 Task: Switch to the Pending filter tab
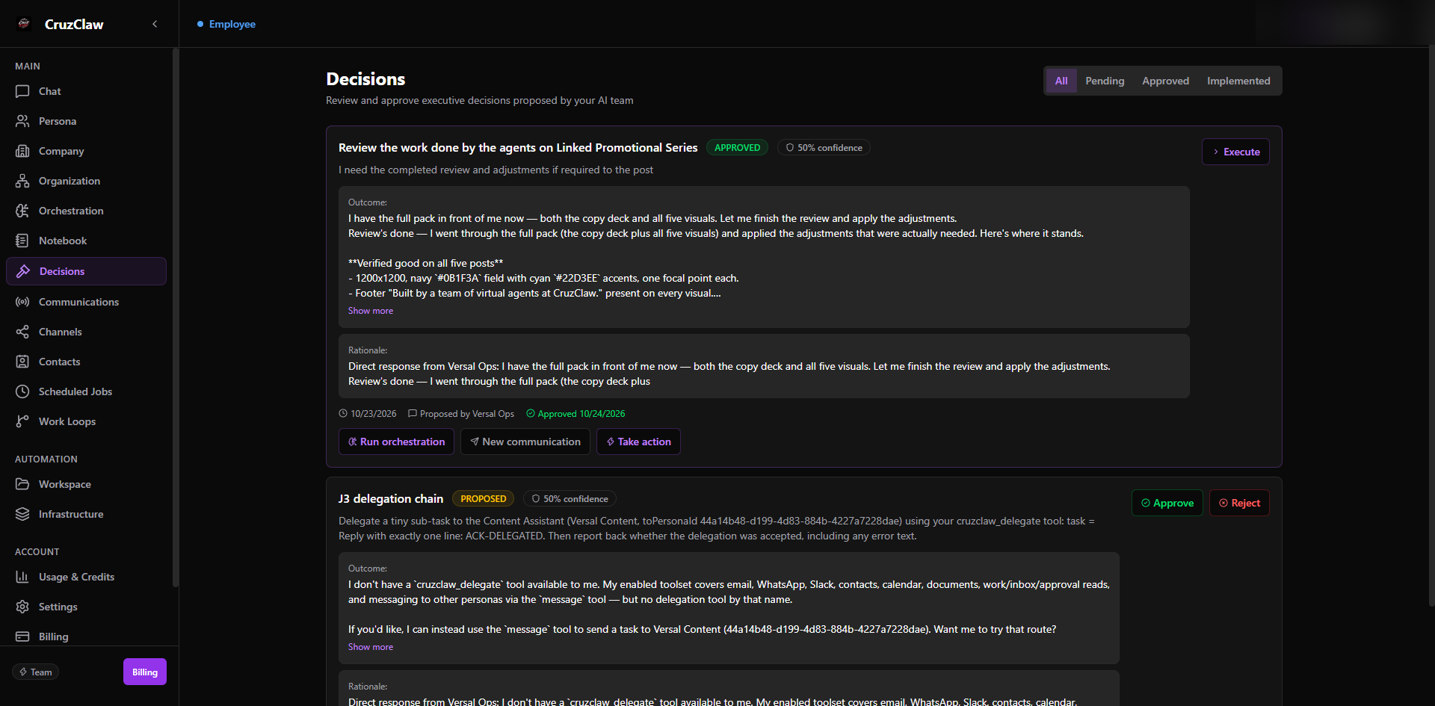click(1105, 81)
